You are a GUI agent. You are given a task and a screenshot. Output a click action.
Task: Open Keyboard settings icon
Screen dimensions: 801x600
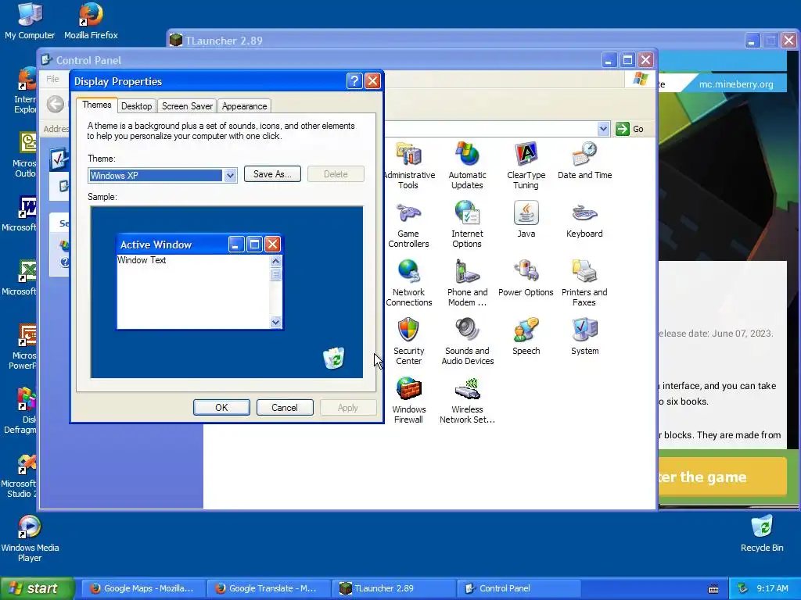pyautogui.click(x=584, y=220)
